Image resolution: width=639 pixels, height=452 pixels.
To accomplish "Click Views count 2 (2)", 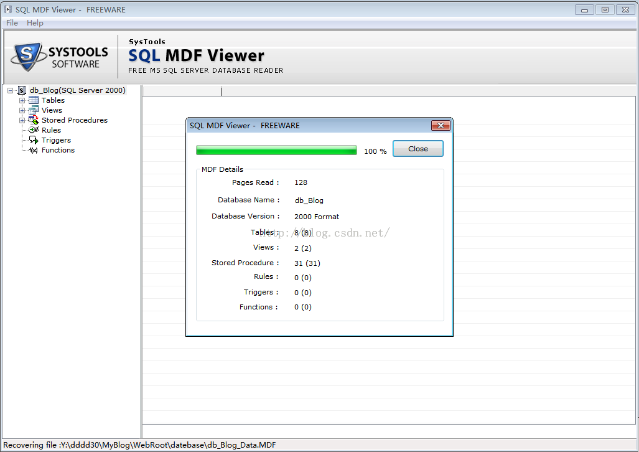I will [303, 248].
